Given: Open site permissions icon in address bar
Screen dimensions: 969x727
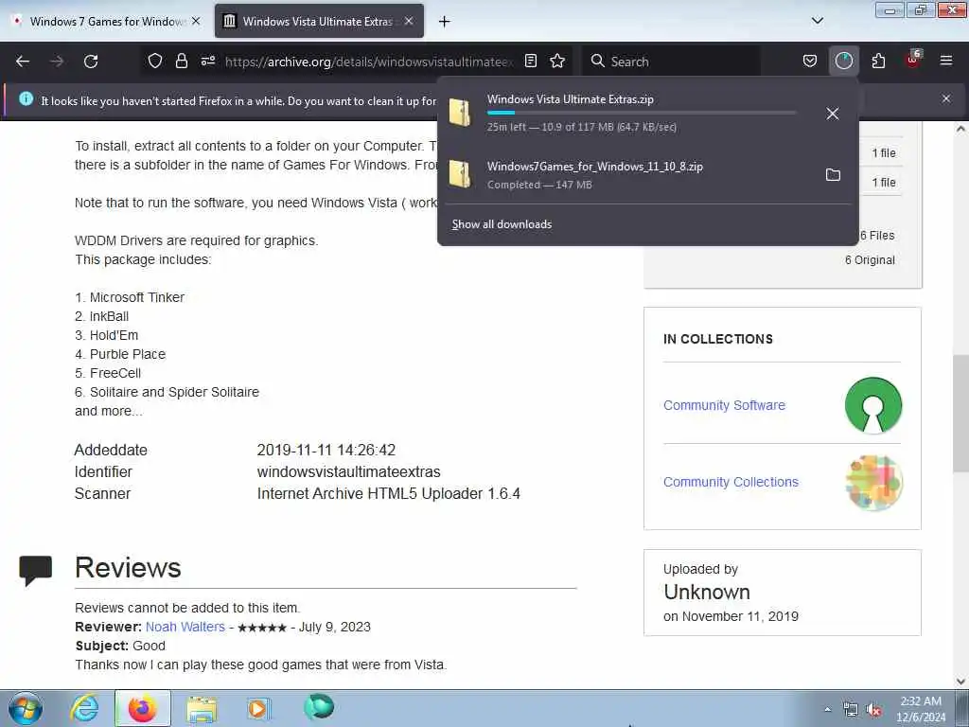Looking at the screenshot, I should pyautogui.click(x=208, y=61).
